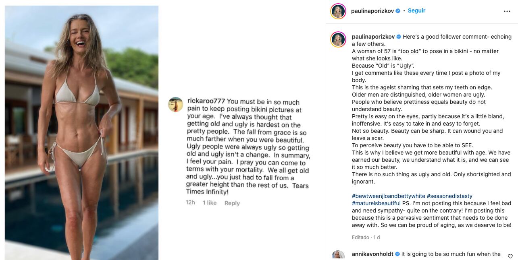Click the verified badge next to Seguir

point(398,11)
